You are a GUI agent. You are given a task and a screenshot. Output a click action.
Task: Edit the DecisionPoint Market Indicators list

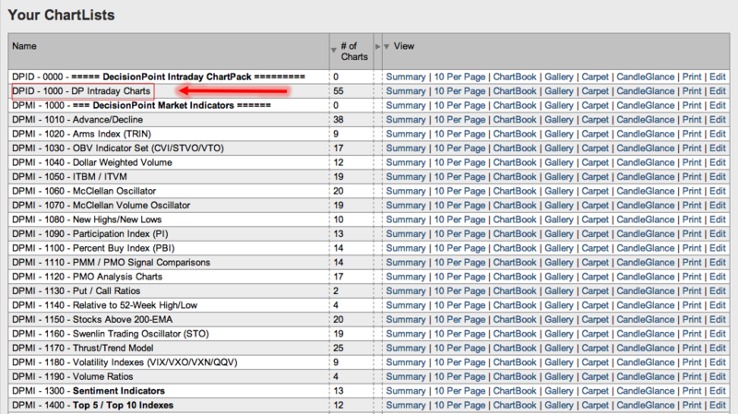pos(718,105)
